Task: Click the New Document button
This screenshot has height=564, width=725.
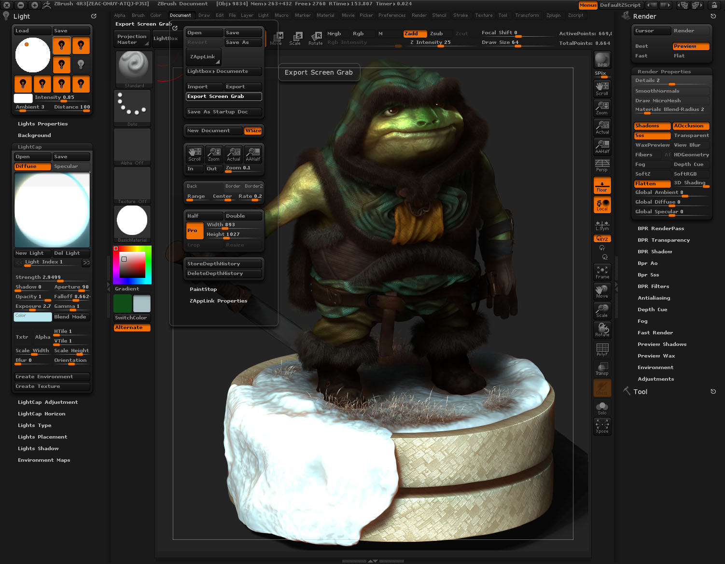Action: (x=214, y=131)
